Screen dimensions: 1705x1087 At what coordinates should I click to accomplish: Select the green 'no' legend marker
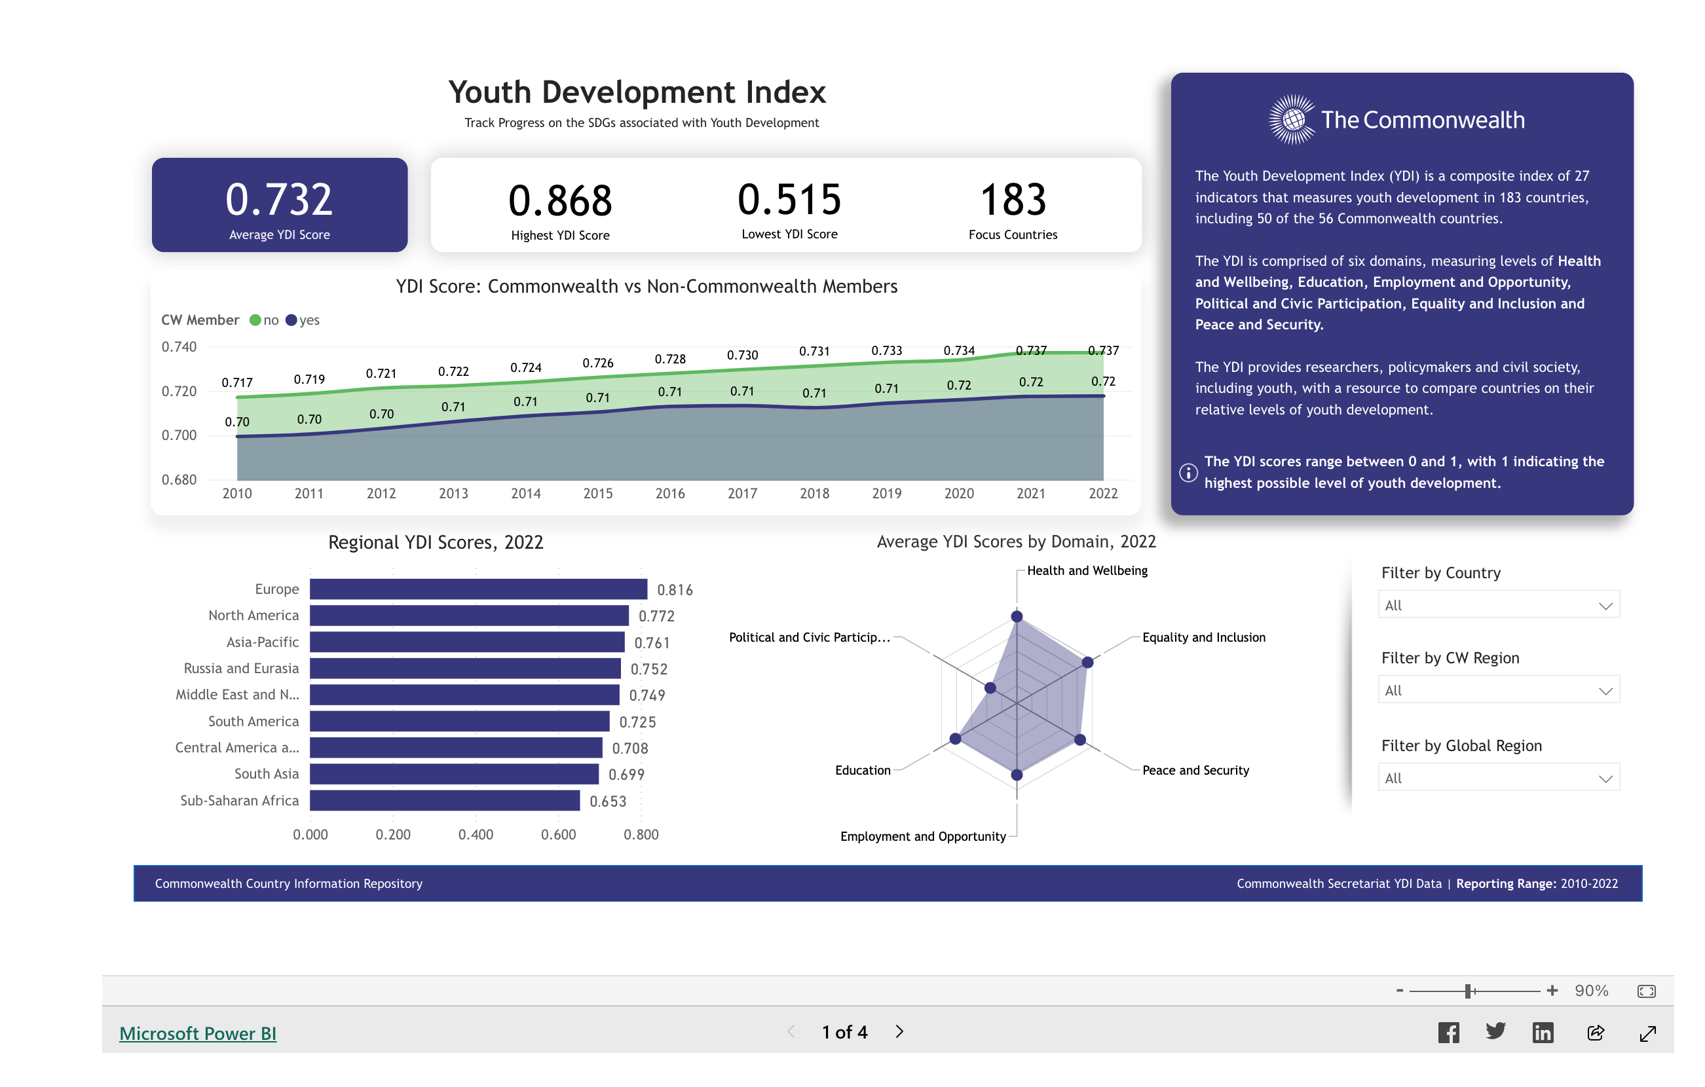(255, 321)
